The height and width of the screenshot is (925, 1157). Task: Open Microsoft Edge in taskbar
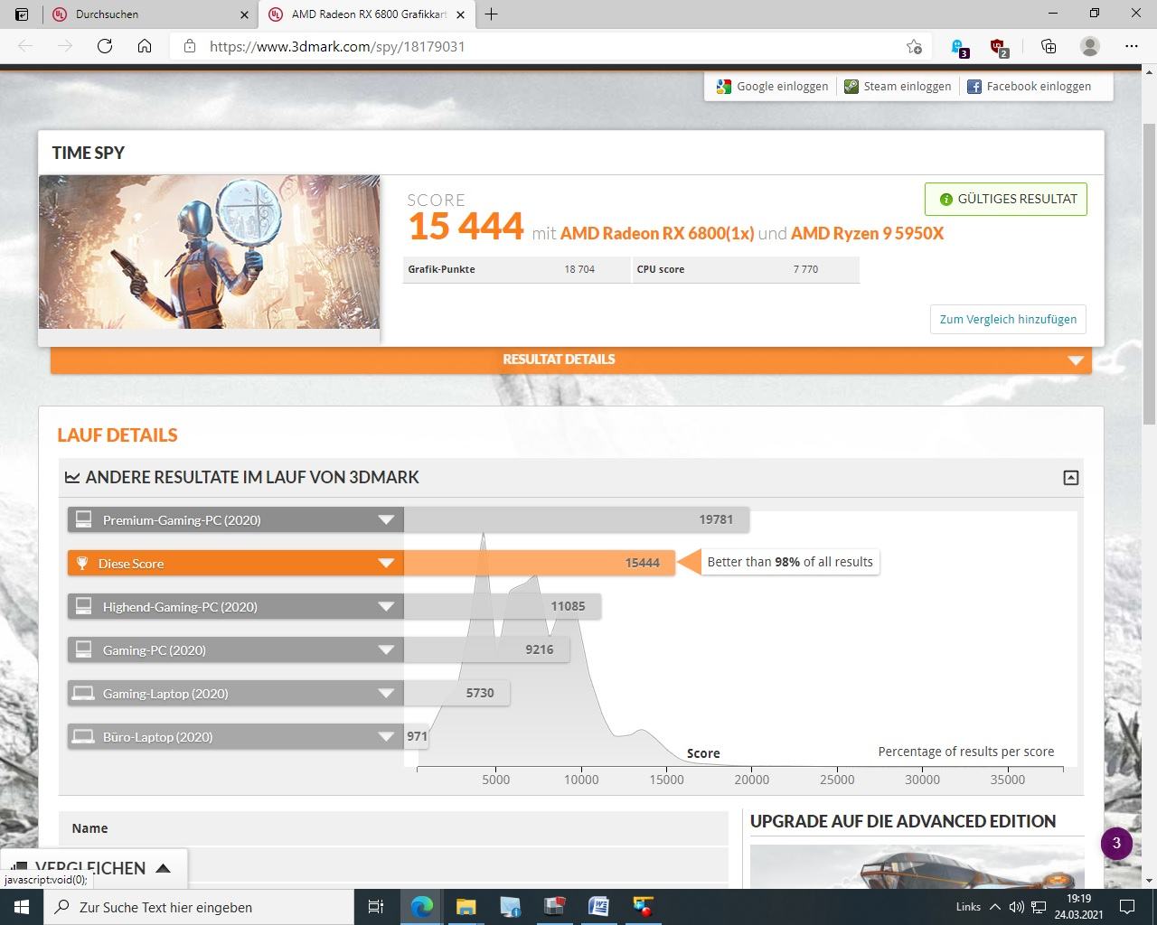[x=421, y=907]
